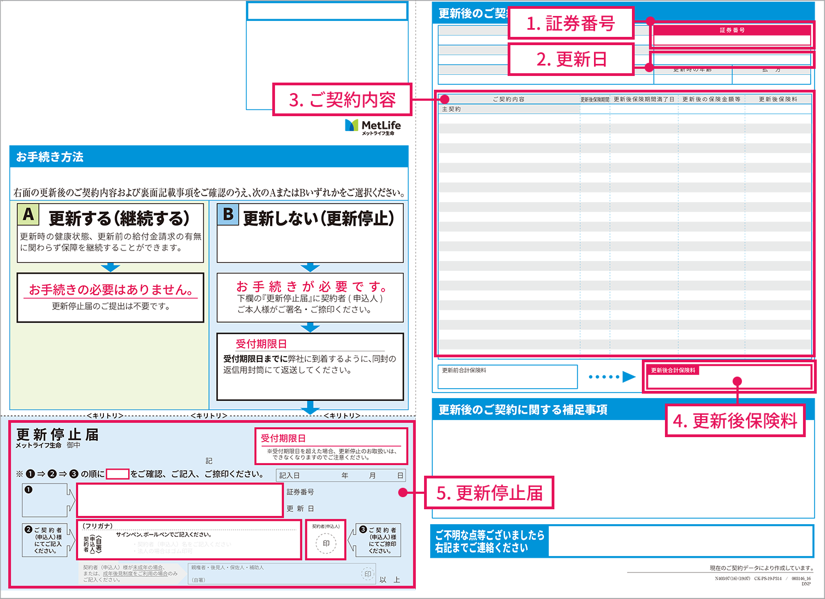
Task: Click the circled 2 ご契約者様にてご記入 step box
Action: tap(45, 540)
